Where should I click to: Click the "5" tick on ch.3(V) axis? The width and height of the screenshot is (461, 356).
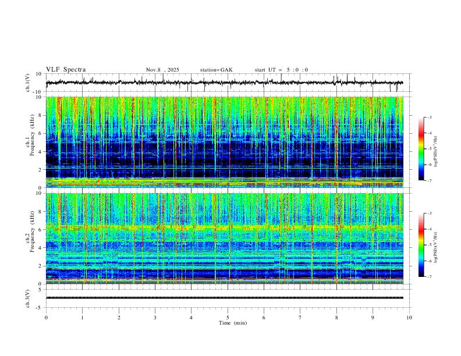(x=40, y=290)
